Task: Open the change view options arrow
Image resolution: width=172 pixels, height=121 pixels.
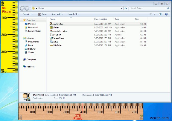Action: (x=154, y=14)
